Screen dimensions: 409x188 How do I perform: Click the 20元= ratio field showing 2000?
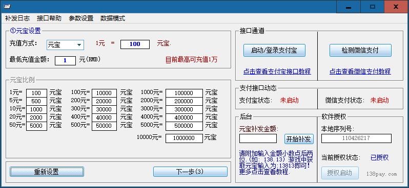click(36, 118)
